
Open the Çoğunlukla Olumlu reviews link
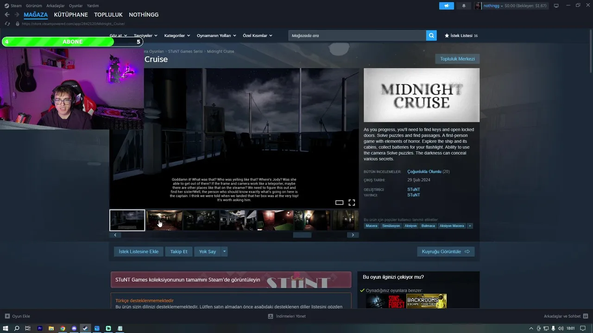coord(424,172)
